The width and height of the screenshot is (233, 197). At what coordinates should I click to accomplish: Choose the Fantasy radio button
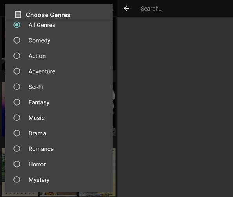point(17,102)
